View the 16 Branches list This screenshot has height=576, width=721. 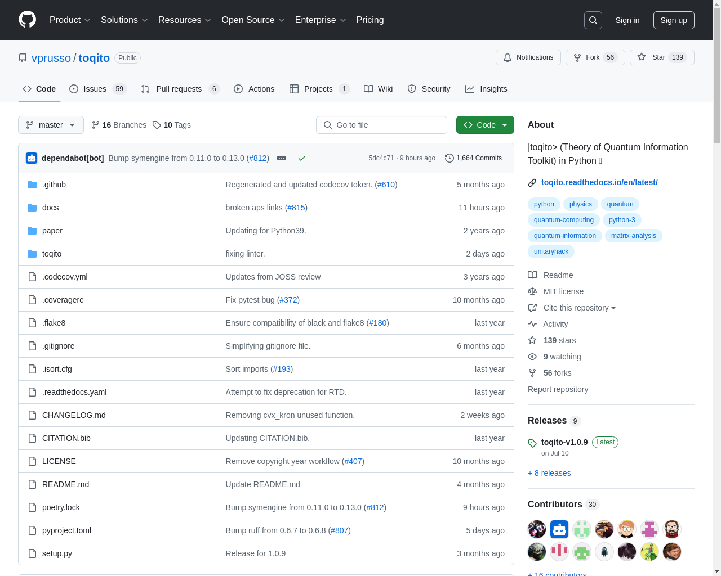click(119, 125)
